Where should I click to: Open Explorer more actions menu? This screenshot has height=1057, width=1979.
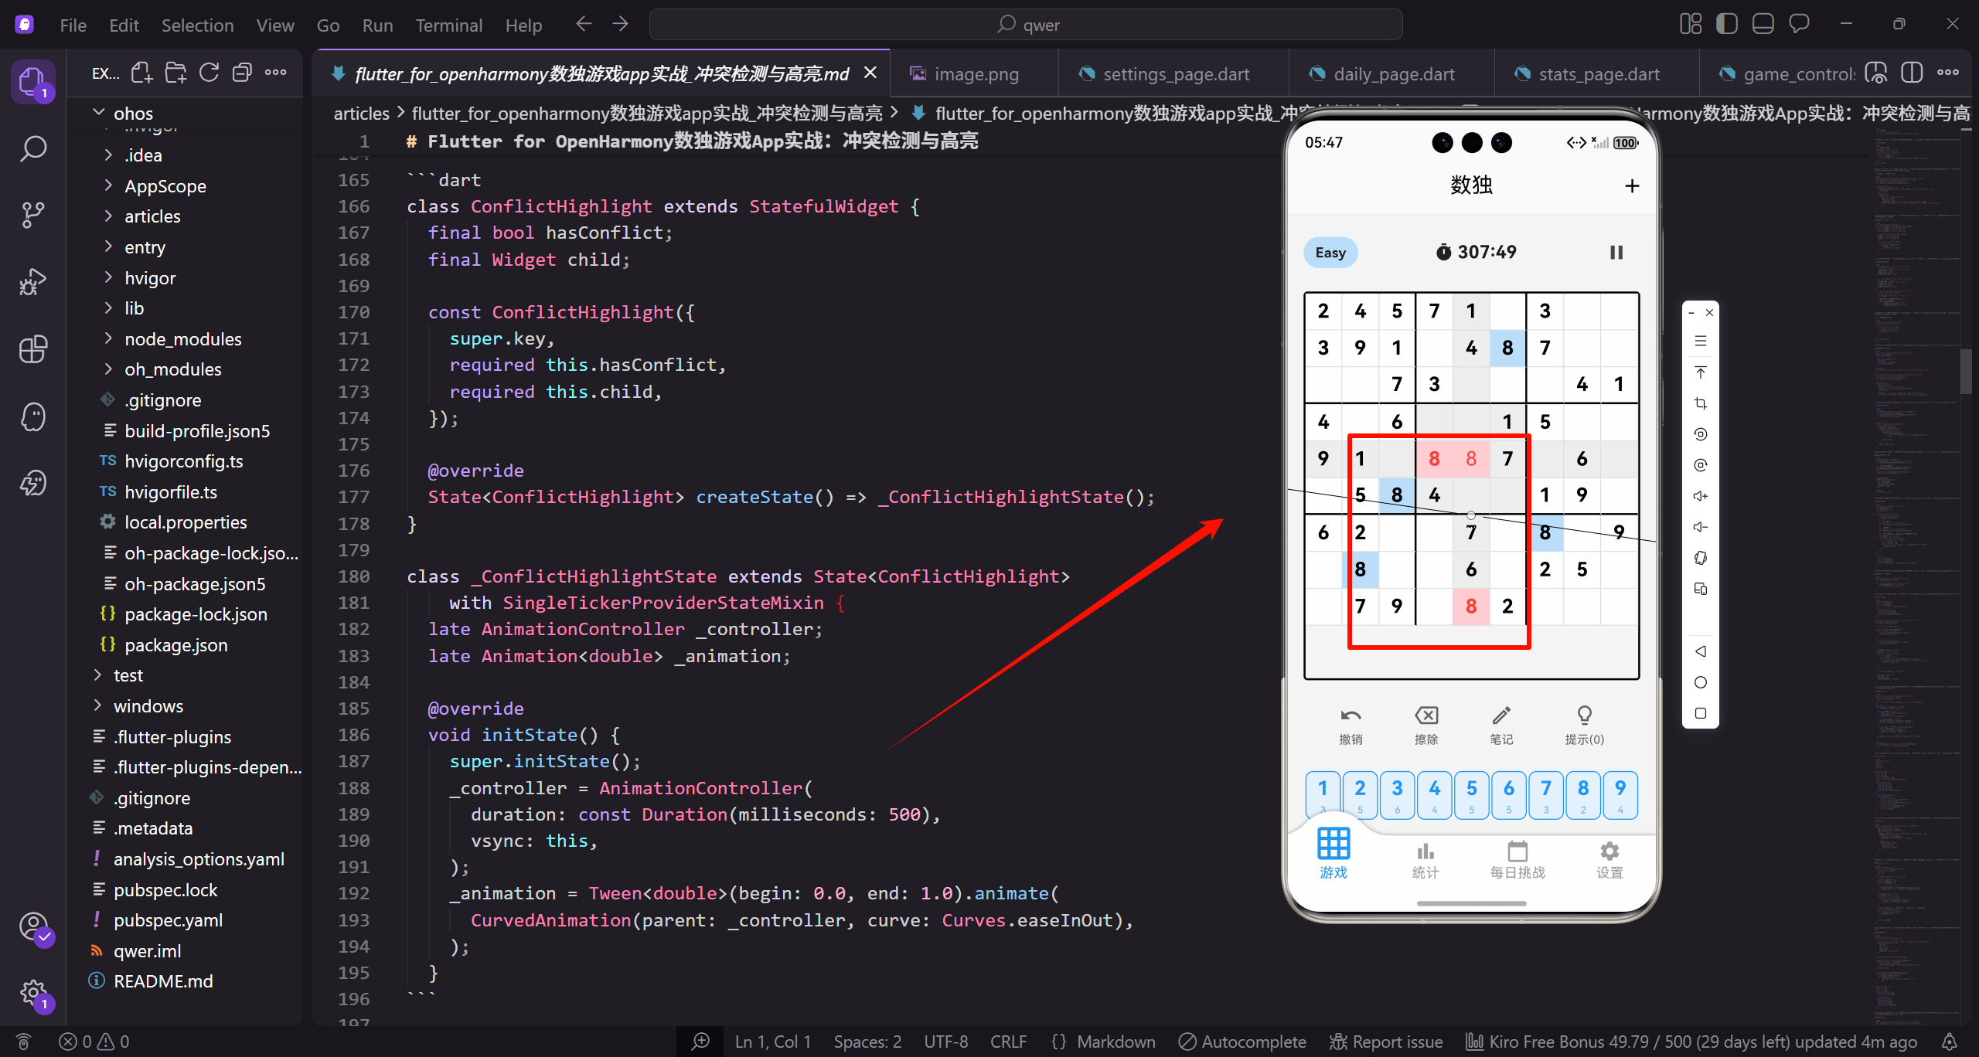pos(275,73)
